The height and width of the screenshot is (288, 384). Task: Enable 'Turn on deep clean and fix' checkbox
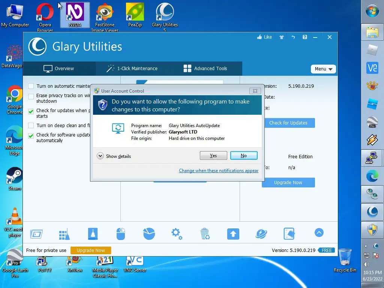[x=31, y=125]
